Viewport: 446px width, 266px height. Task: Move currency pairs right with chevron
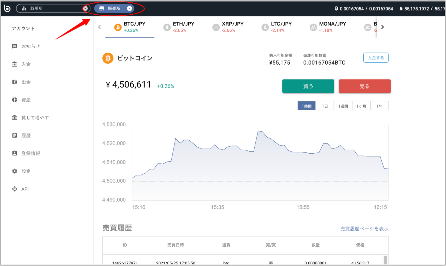[x=382, y=27]
